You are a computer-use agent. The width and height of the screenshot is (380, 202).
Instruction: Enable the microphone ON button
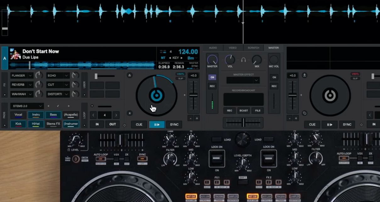[x=274, y=77]
